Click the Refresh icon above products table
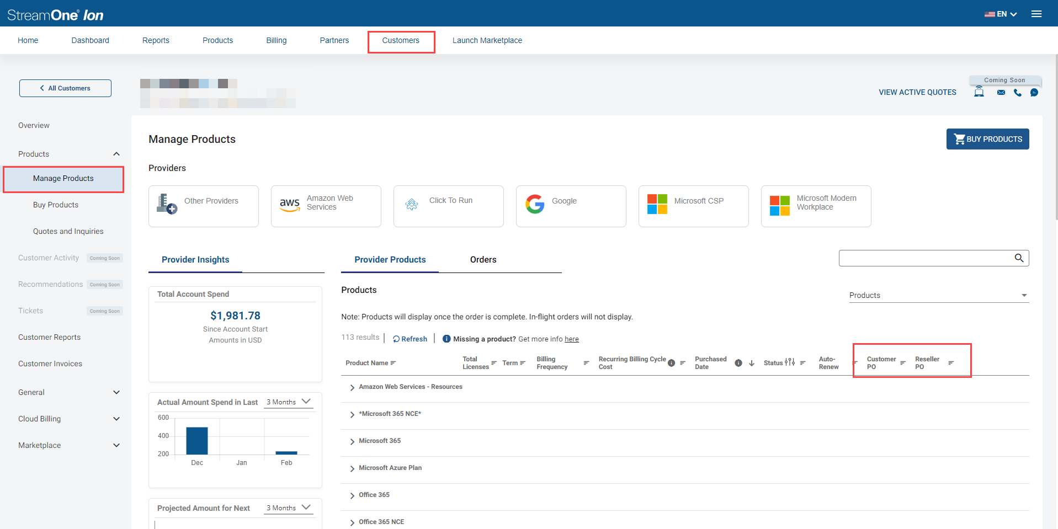1058x529 pixels. pos(396,339)
